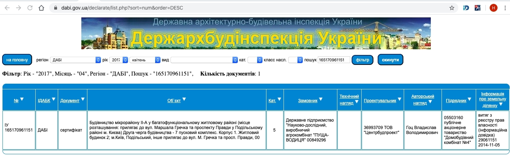Image resolution: width=510 pixels, height=156 pixels.
Task: Sort by № column arrow icon
Action: pos(22,100)
